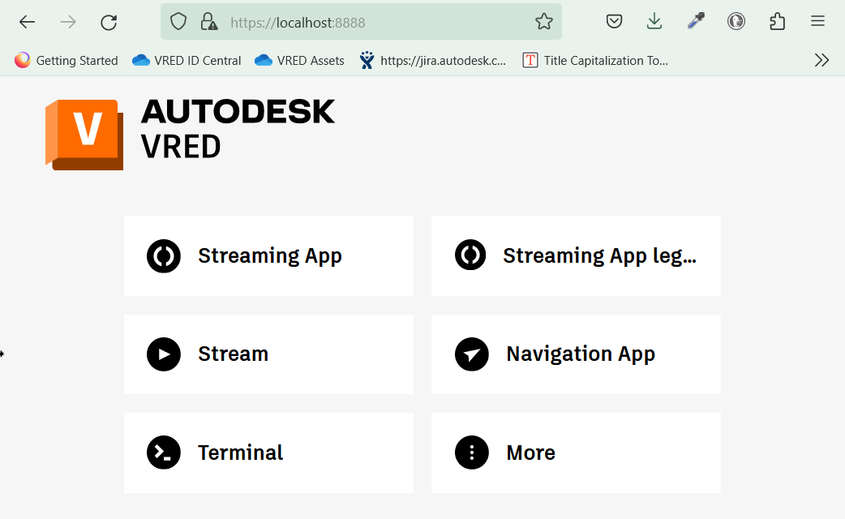Click the Stream play icon
This screenshot has width=845, height=519.
[x=164, y=354]
